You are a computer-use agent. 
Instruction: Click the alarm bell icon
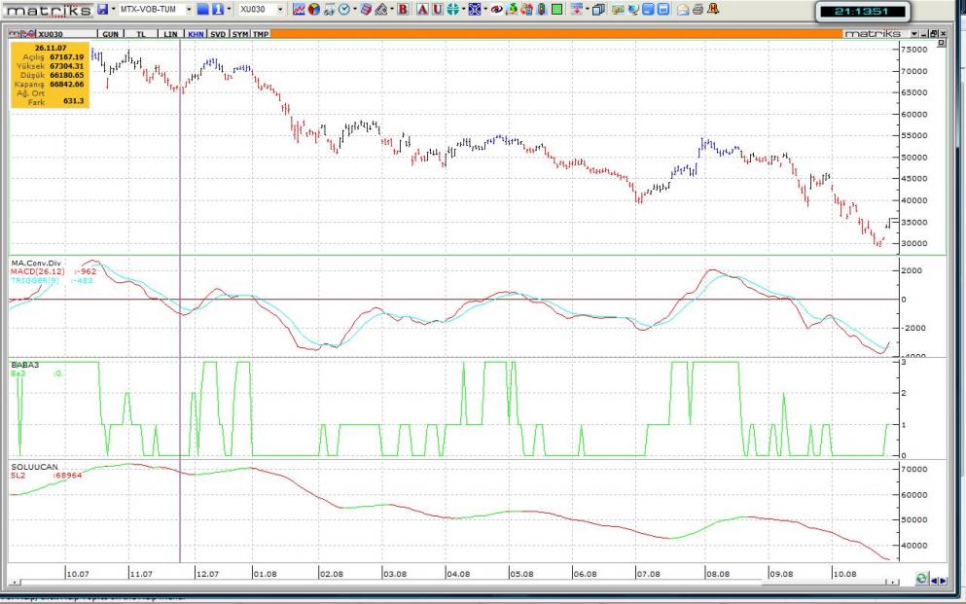point(713,9)
